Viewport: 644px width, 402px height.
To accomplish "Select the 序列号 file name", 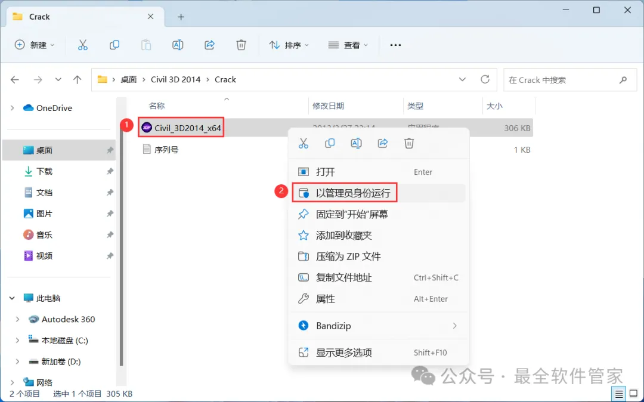I will [166, 150].
